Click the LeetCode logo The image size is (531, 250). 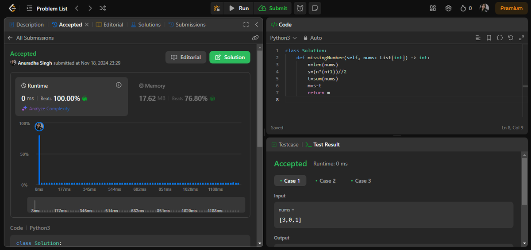click(12, 8)
